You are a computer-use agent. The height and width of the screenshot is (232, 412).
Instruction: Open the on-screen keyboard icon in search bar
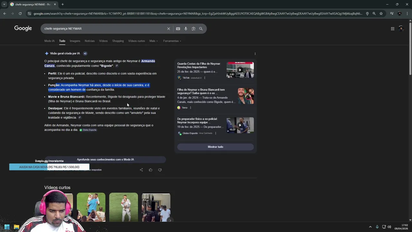tap(178, 29)
